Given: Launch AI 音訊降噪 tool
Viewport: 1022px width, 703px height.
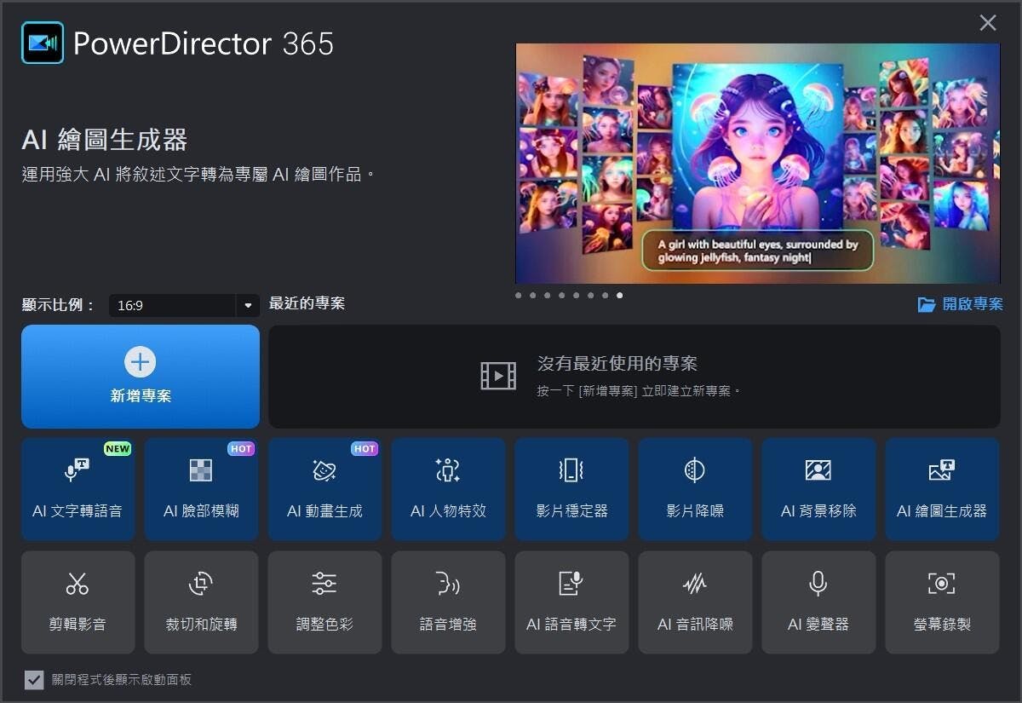Looking at the screenshot, I should 695,602.
